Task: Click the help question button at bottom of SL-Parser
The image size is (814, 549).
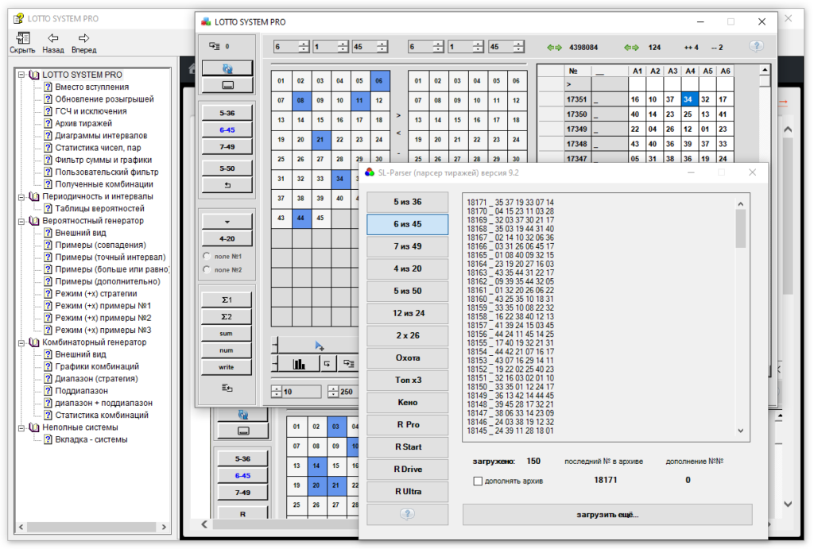Action: click(x=408, y=514)
